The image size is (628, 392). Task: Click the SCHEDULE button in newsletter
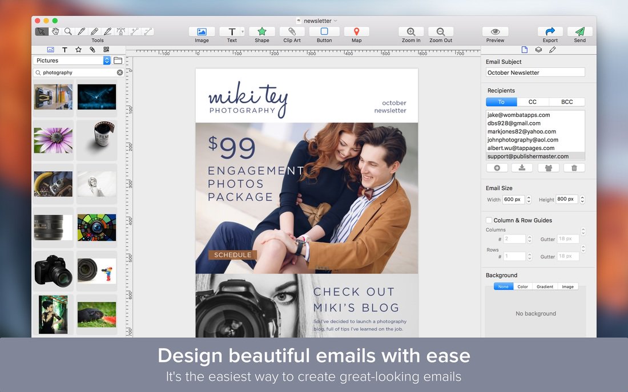click(x=232, y=255)
